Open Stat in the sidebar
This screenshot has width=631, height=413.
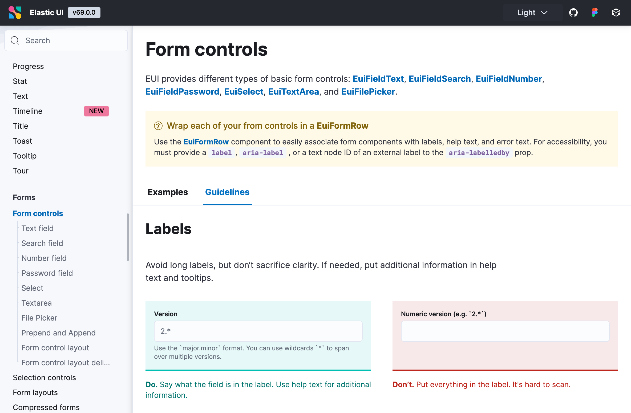[x=20, y=81]
